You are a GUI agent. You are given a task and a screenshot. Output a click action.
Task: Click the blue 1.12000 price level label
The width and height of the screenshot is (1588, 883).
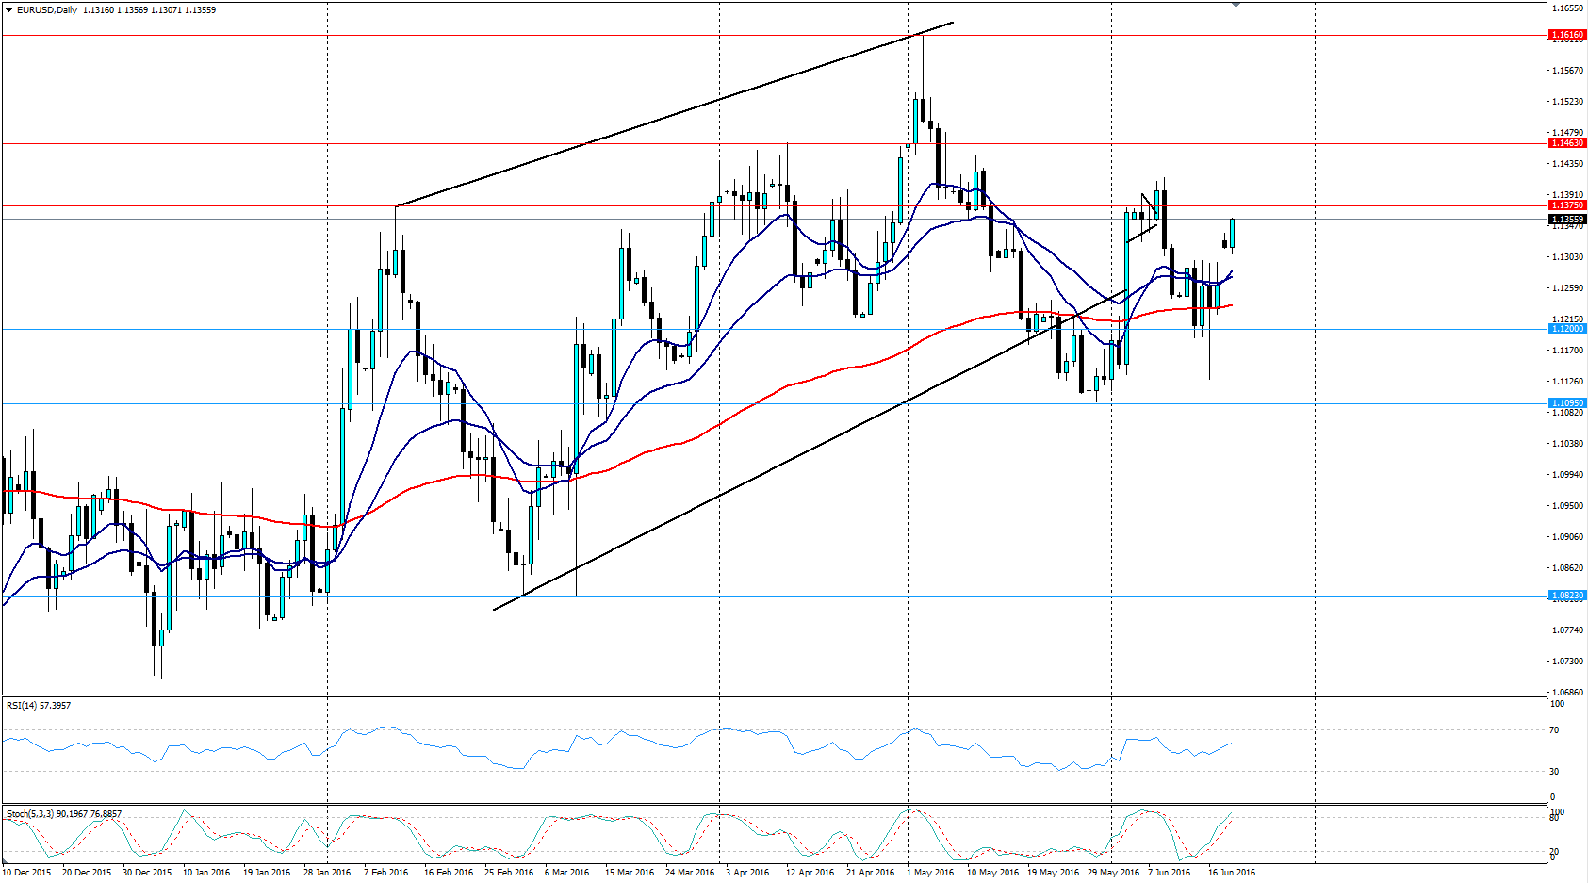(1568, 329)
